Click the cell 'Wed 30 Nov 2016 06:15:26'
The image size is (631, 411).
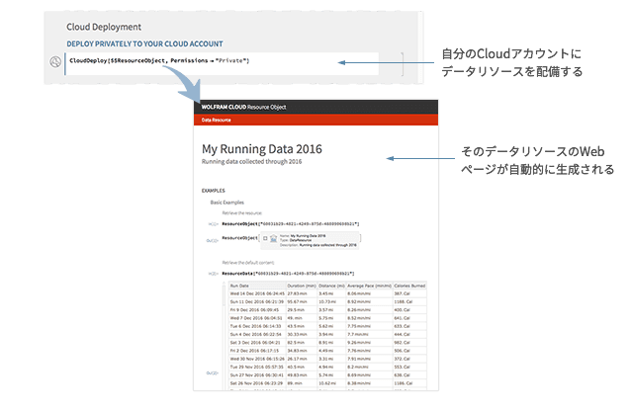(x=257, y=359)
